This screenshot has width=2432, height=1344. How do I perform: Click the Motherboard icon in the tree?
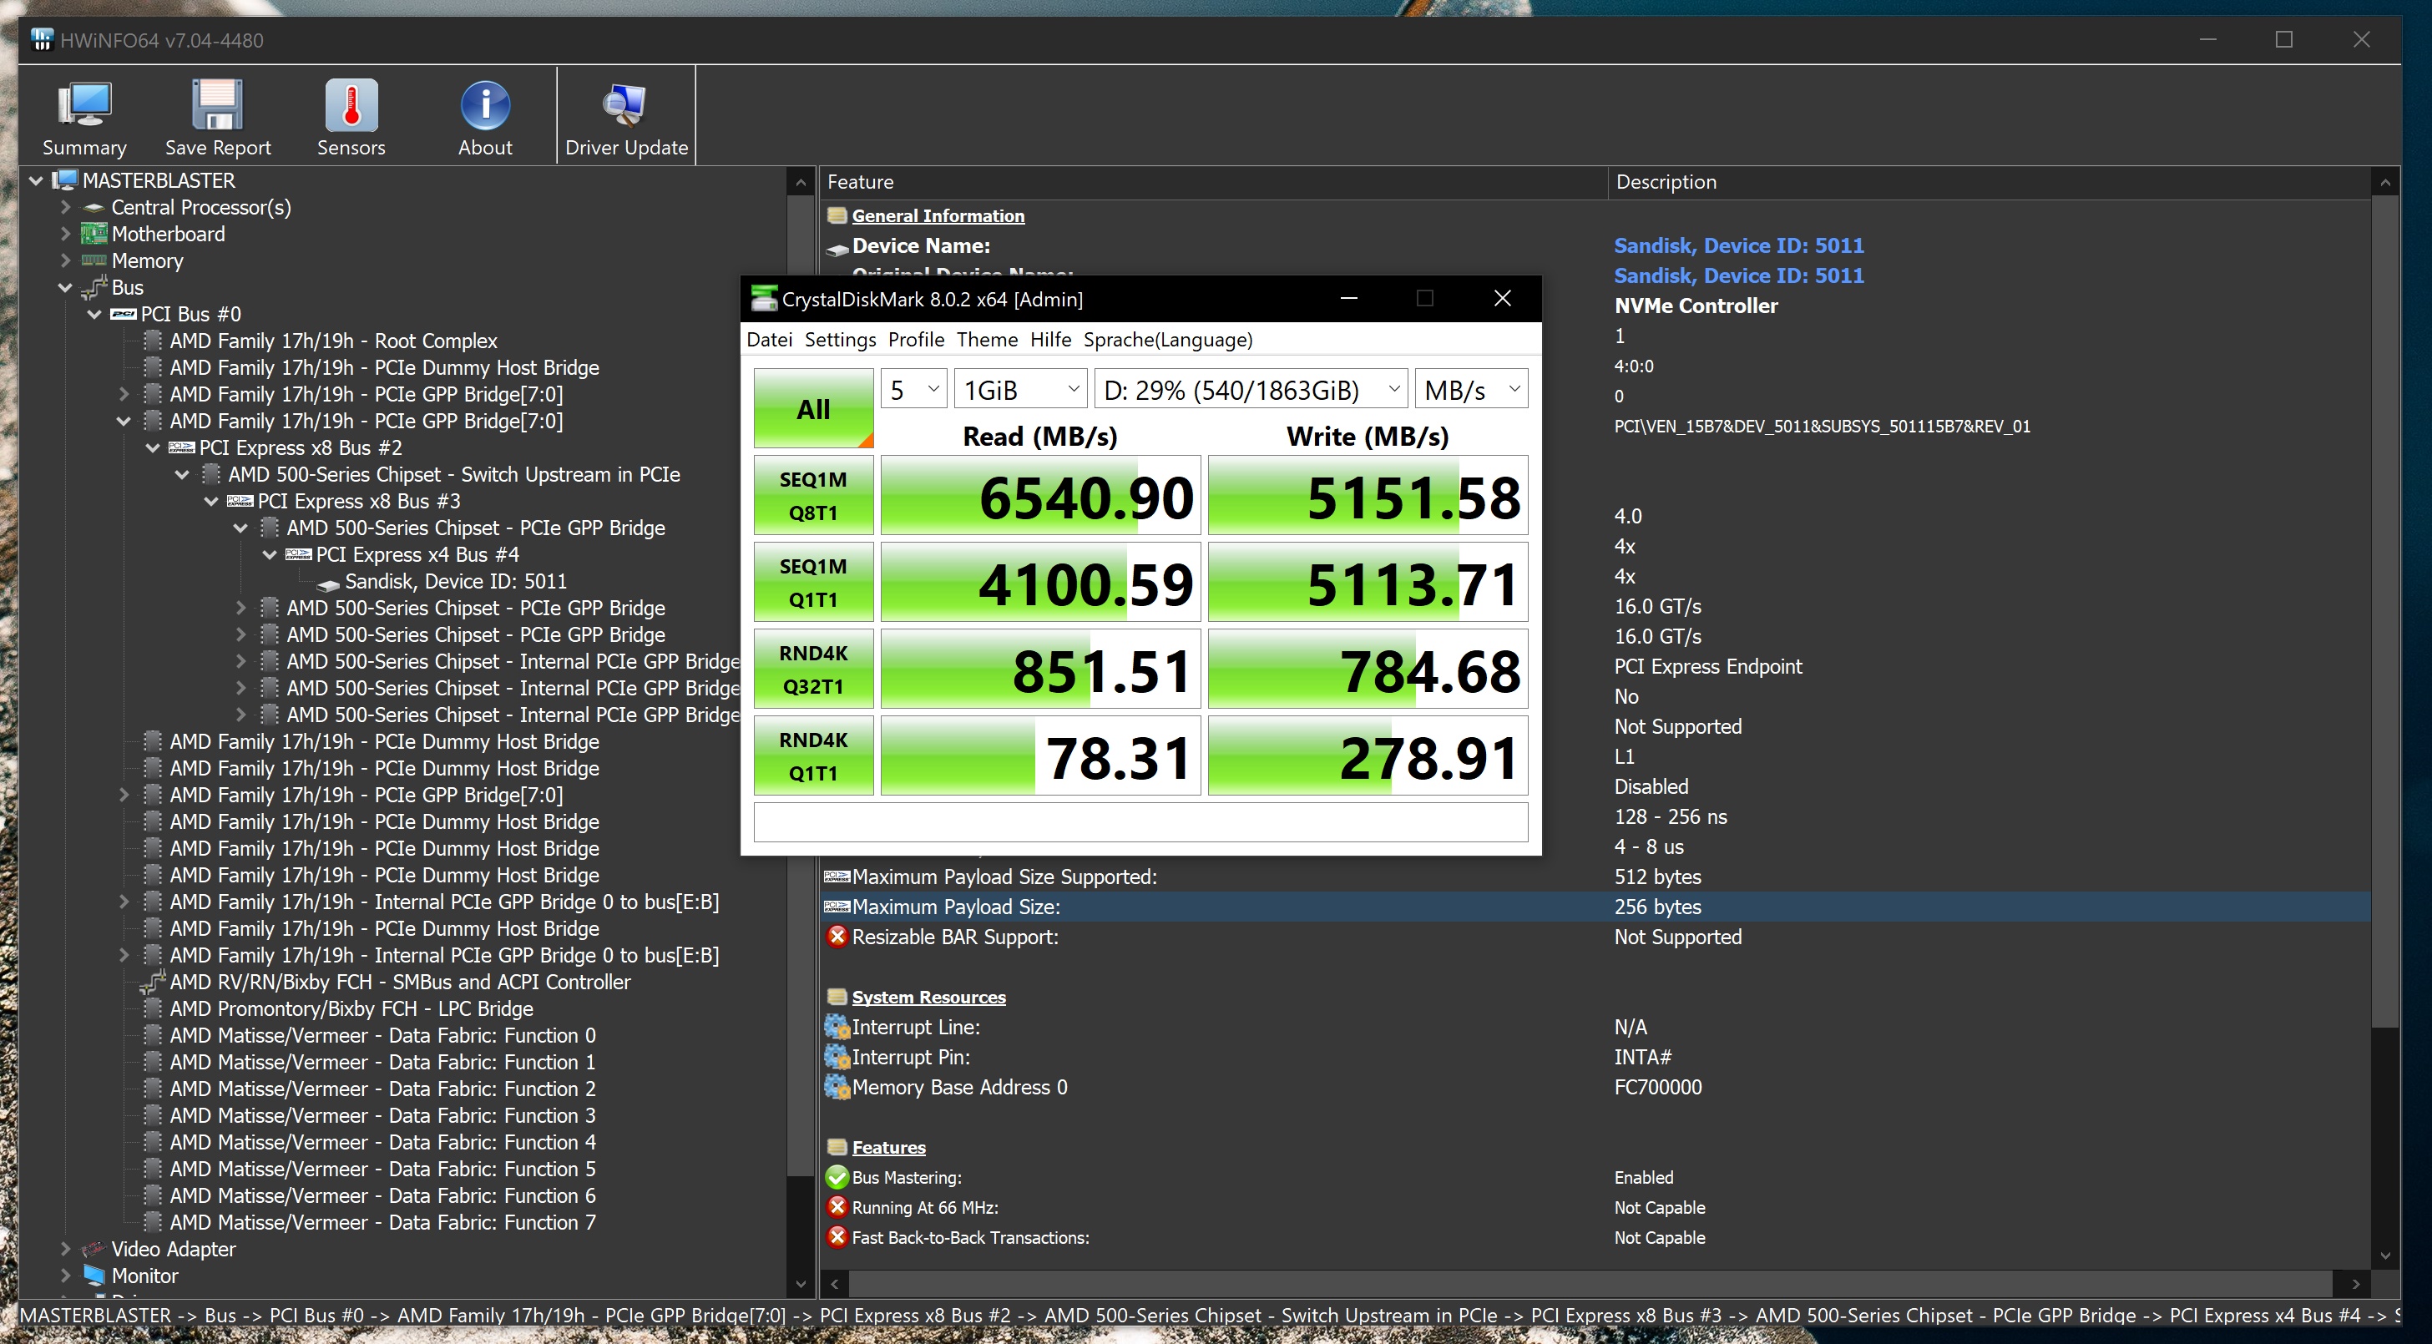click(x=94, y=234)
